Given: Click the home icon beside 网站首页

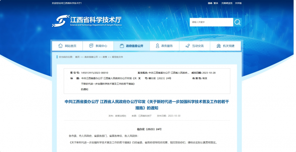Looking at the screenshot, I should point(60,46).
